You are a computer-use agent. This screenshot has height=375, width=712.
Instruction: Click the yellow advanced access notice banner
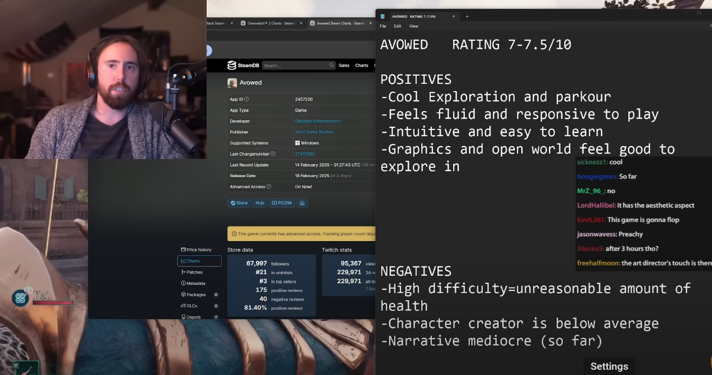pyautogui.click(x=301, y=234)
